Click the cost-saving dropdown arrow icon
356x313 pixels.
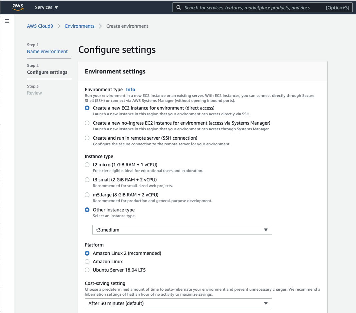pos(266,303)
